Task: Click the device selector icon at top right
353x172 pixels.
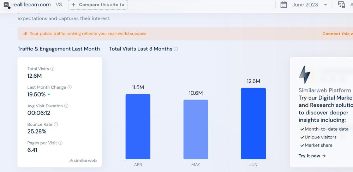Action: (x=341, y=5)
